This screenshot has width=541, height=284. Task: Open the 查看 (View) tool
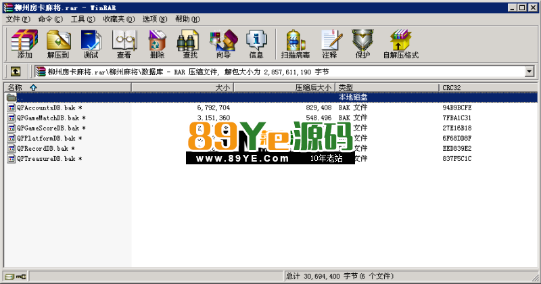(124, 44)
